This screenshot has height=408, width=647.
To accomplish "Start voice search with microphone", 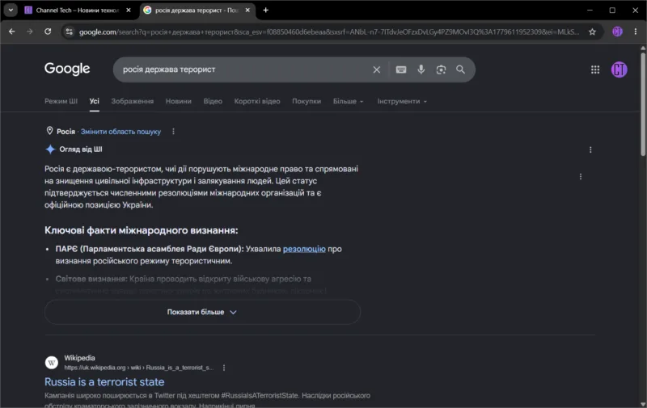I will 421,69.
